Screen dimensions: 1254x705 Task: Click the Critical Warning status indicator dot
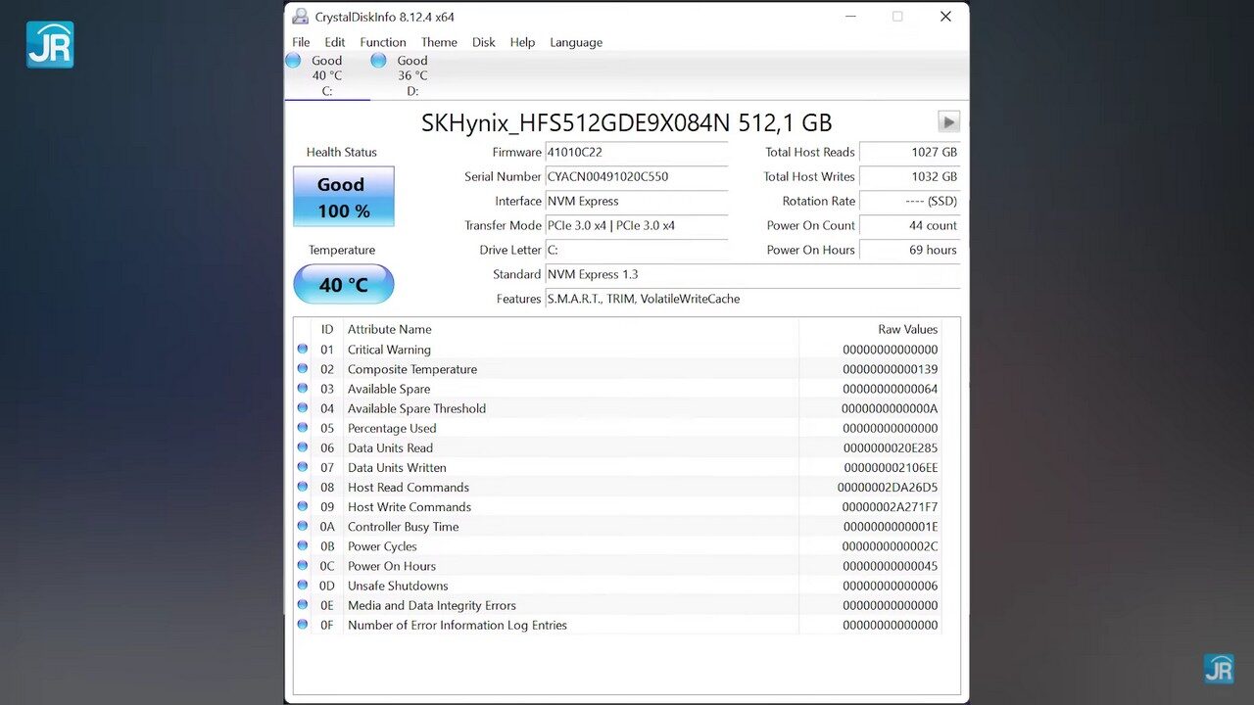click(303, 349)
